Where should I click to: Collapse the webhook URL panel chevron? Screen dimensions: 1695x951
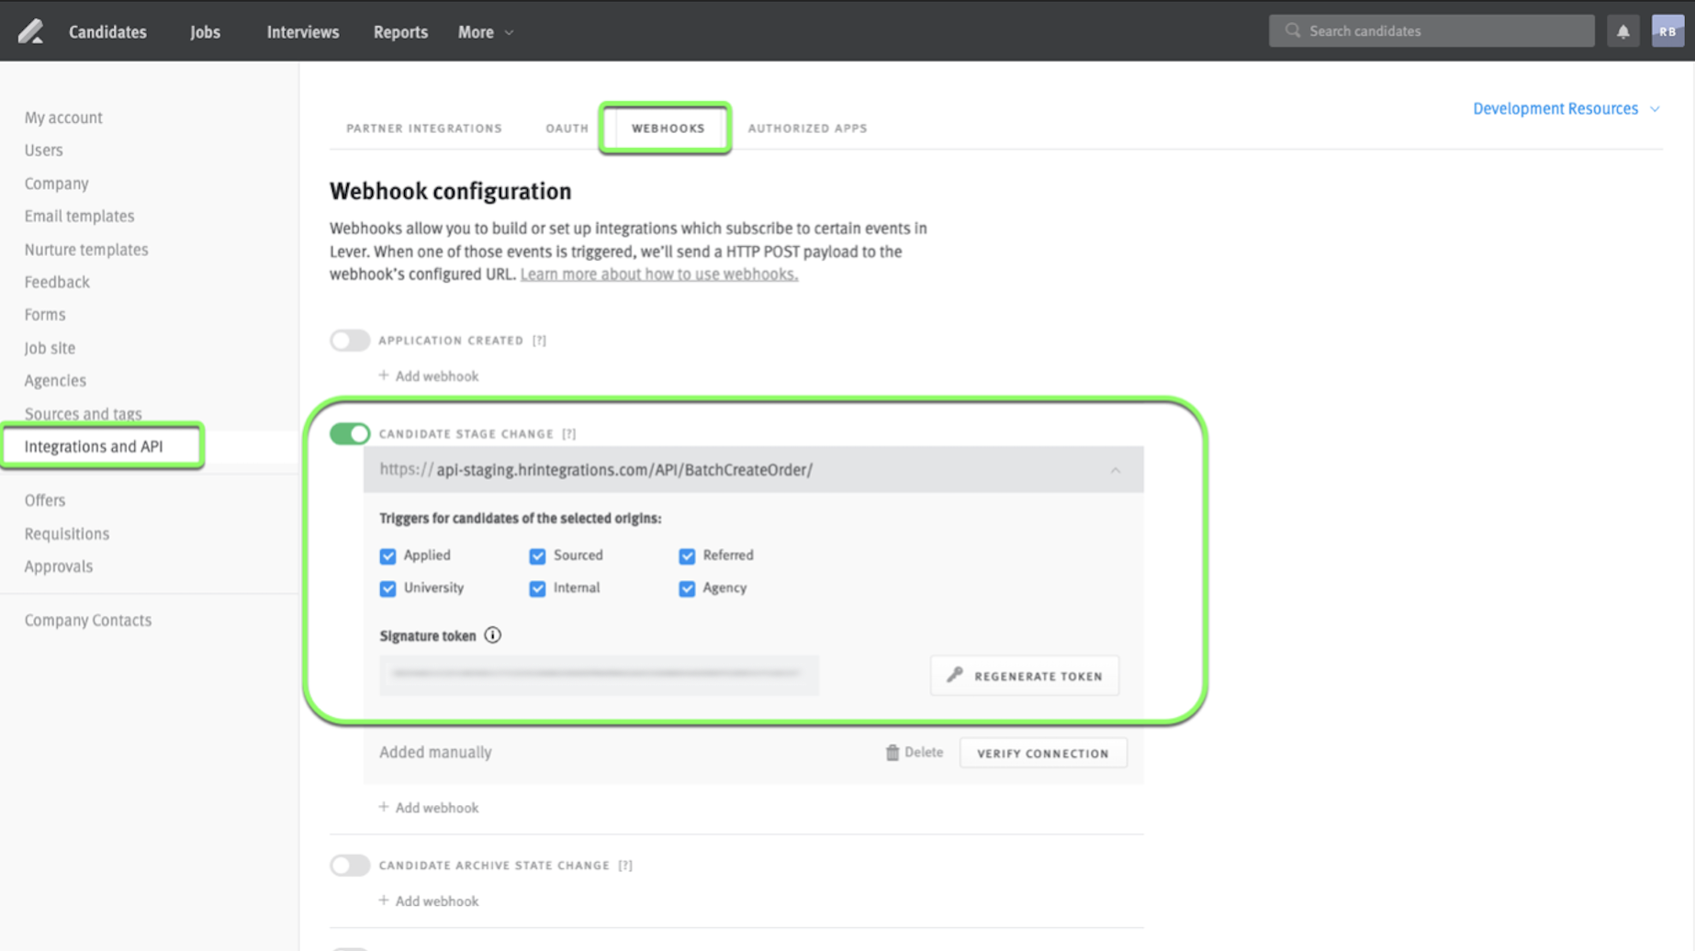click(1115, 470)
